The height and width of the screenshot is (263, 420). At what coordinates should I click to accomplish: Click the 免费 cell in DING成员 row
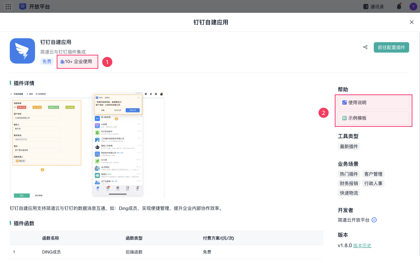(207, 252)
